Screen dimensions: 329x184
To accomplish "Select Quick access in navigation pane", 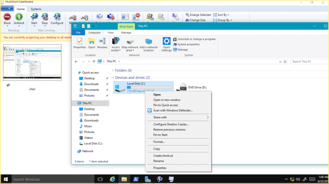I will (90, 73).
